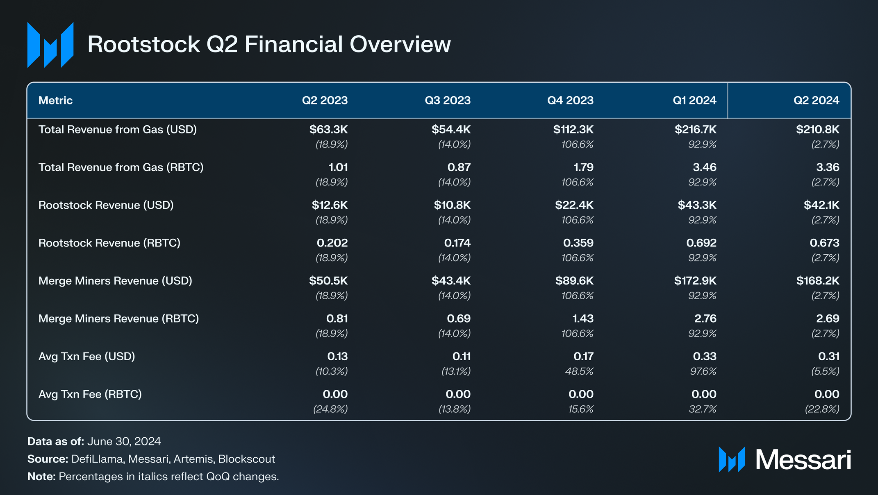Click the 'Avg Txn Fee (RBTC)' row label
This screenshot has height=495, width=878.
click(x=90, y=394)
